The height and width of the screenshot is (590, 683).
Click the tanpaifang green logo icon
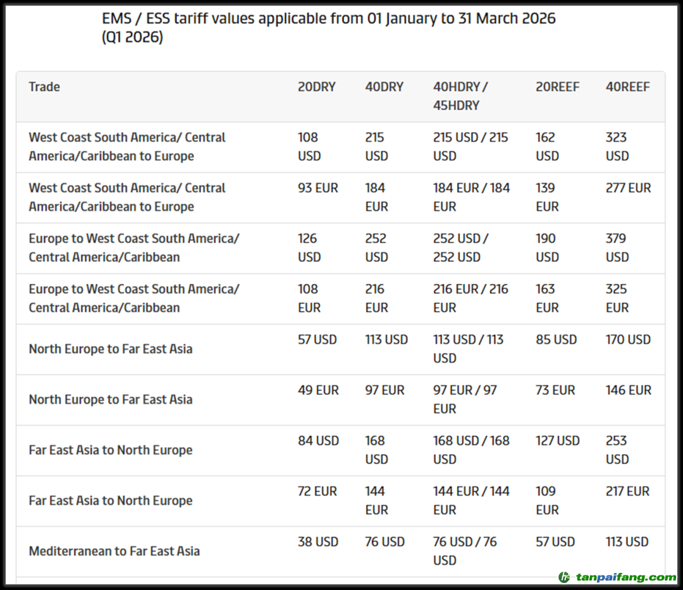564,577
